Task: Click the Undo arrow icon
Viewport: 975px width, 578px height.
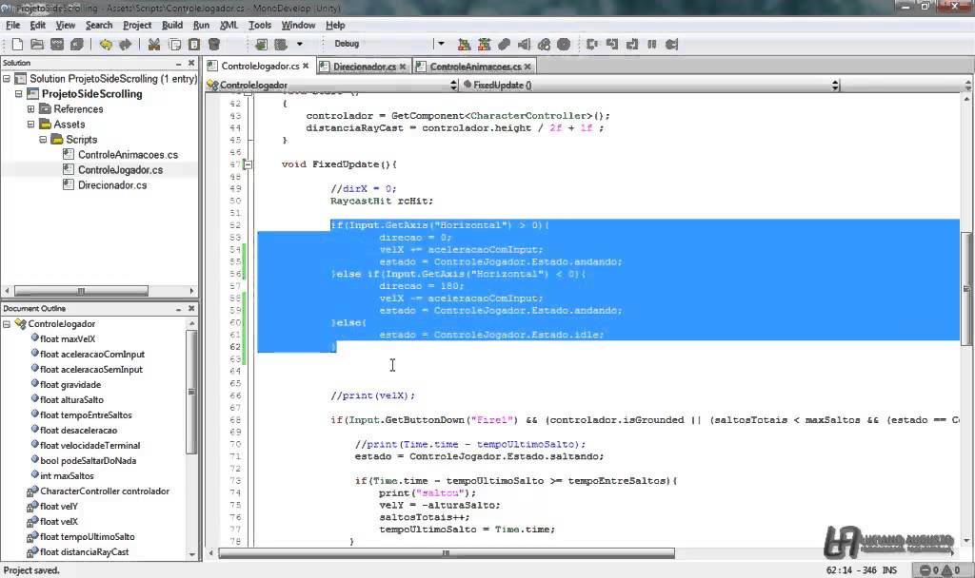Action: click(106, 44)
